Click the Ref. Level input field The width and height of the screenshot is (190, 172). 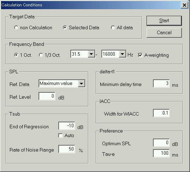tap(47, 96)
